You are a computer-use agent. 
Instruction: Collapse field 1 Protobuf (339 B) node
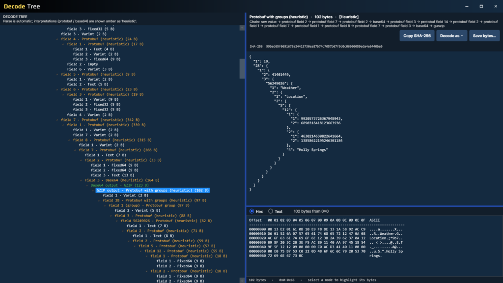63,125
